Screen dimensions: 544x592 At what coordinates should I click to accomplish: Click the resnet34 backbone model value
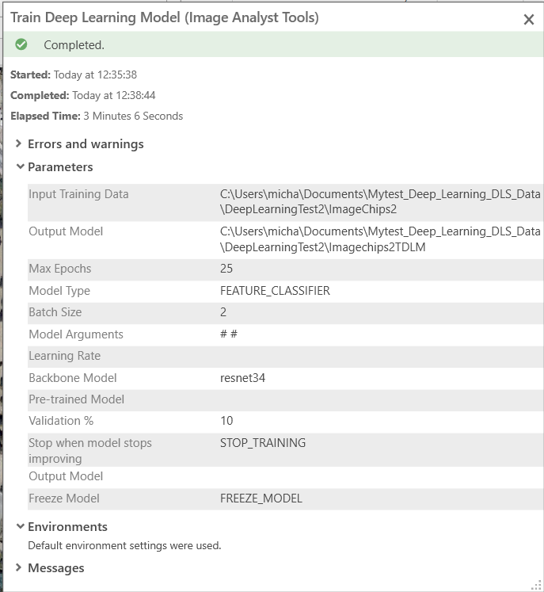[242, 378]
